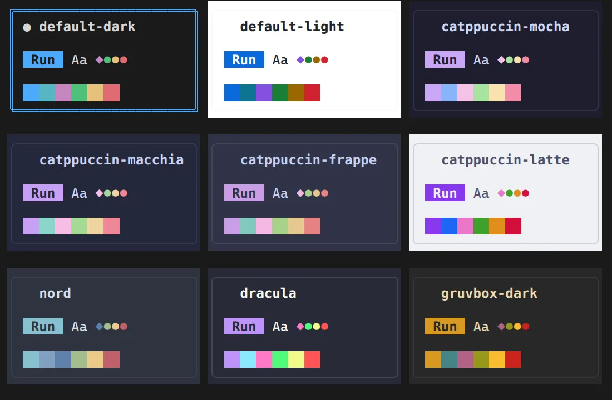Choose the default-light theme card

pyautogui.click(x=304, y=59)
